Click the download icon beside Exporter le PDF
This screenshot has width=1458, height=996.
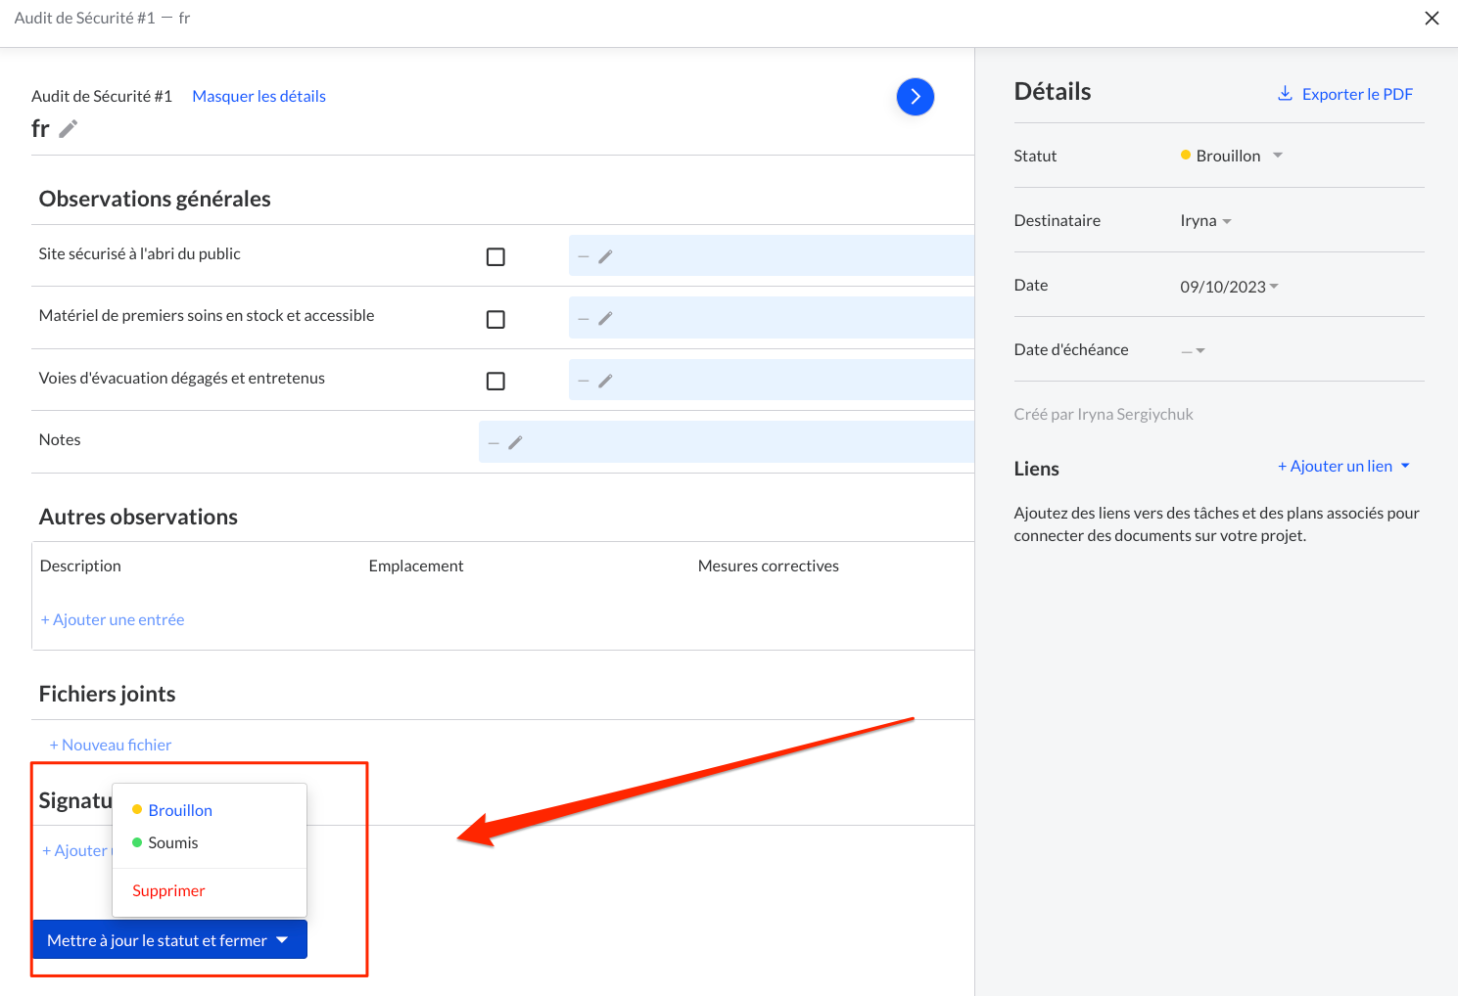click(1285, 94)
